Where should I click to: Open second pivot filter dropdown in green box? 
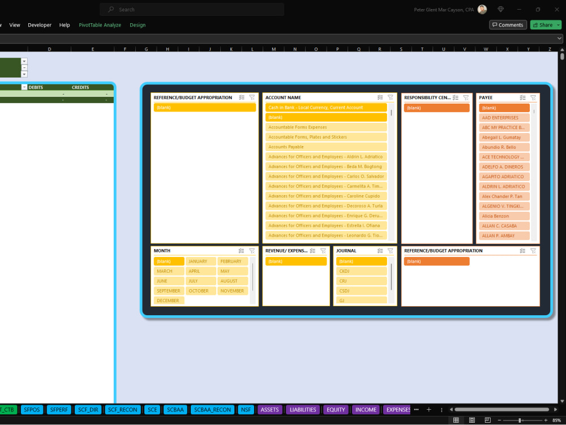(x=24, y=68)
